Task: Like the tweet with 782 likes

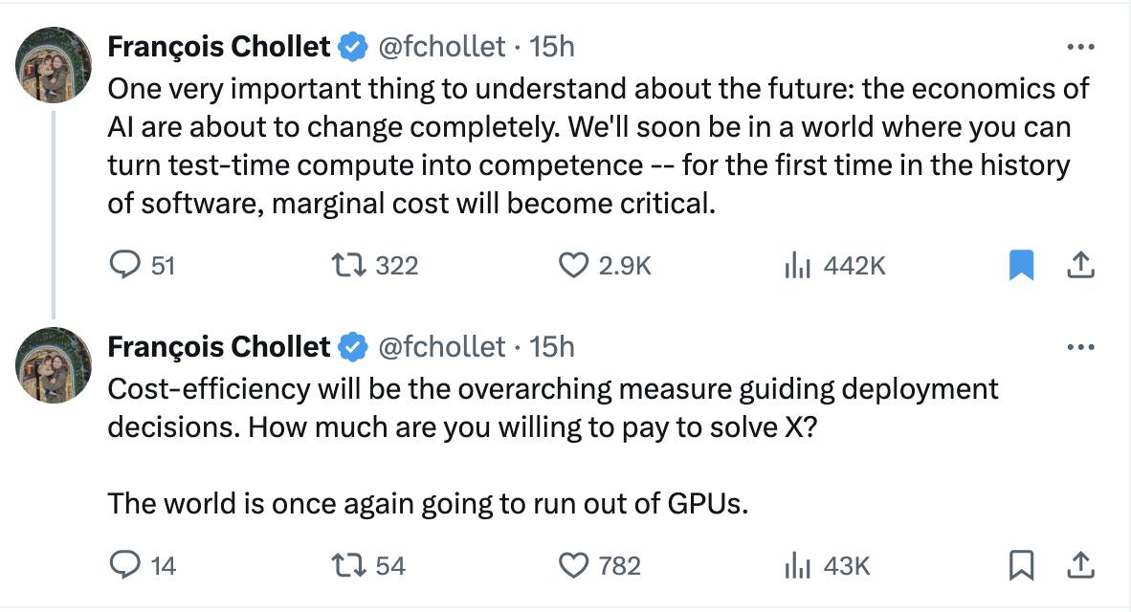Action: tap(573, 565)
